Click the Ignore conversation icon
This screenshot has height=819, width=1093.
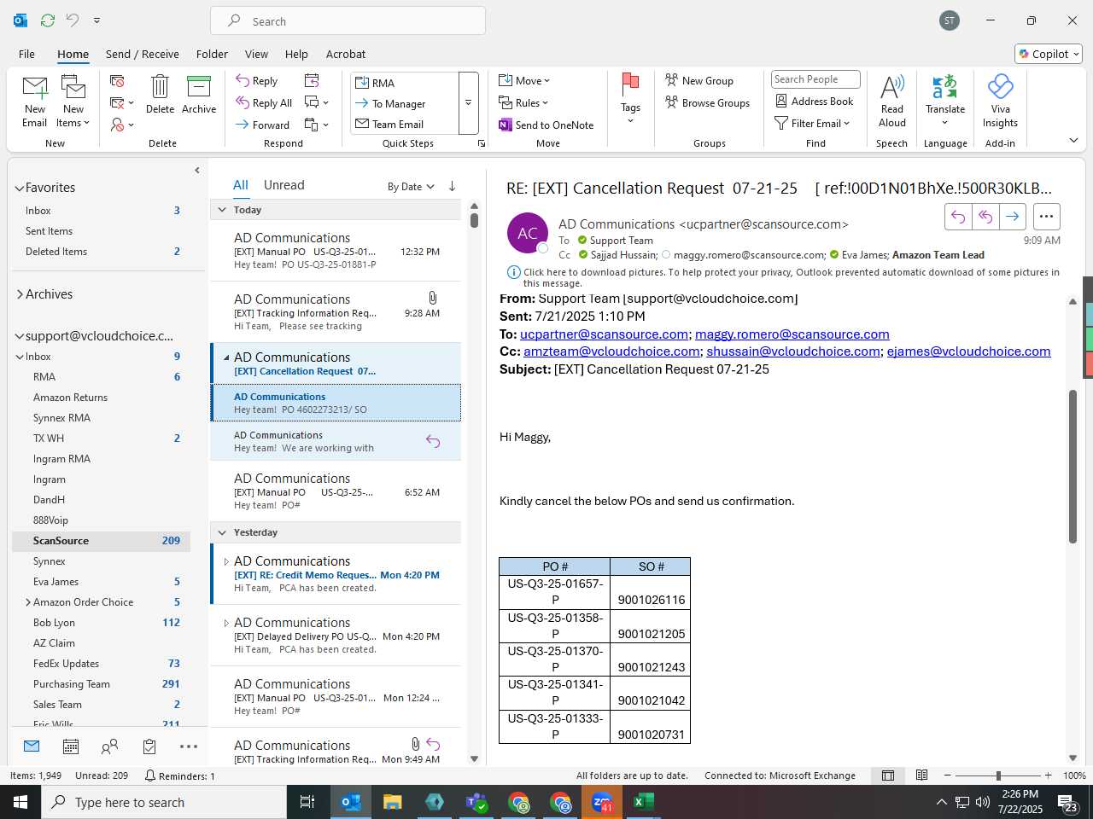pyautogui.click(x=118, y=81)
